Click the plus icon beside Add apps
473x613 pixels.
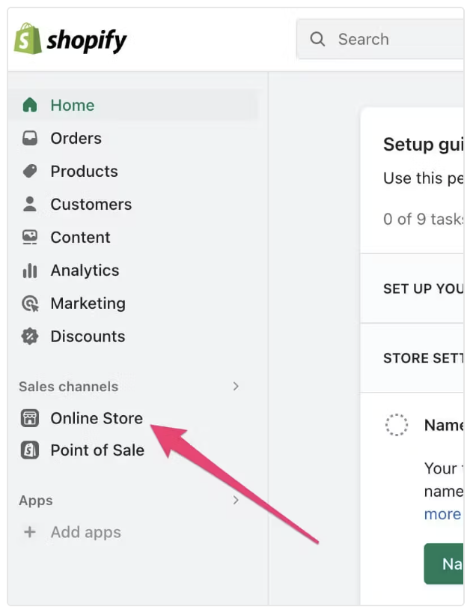[30, 531]
